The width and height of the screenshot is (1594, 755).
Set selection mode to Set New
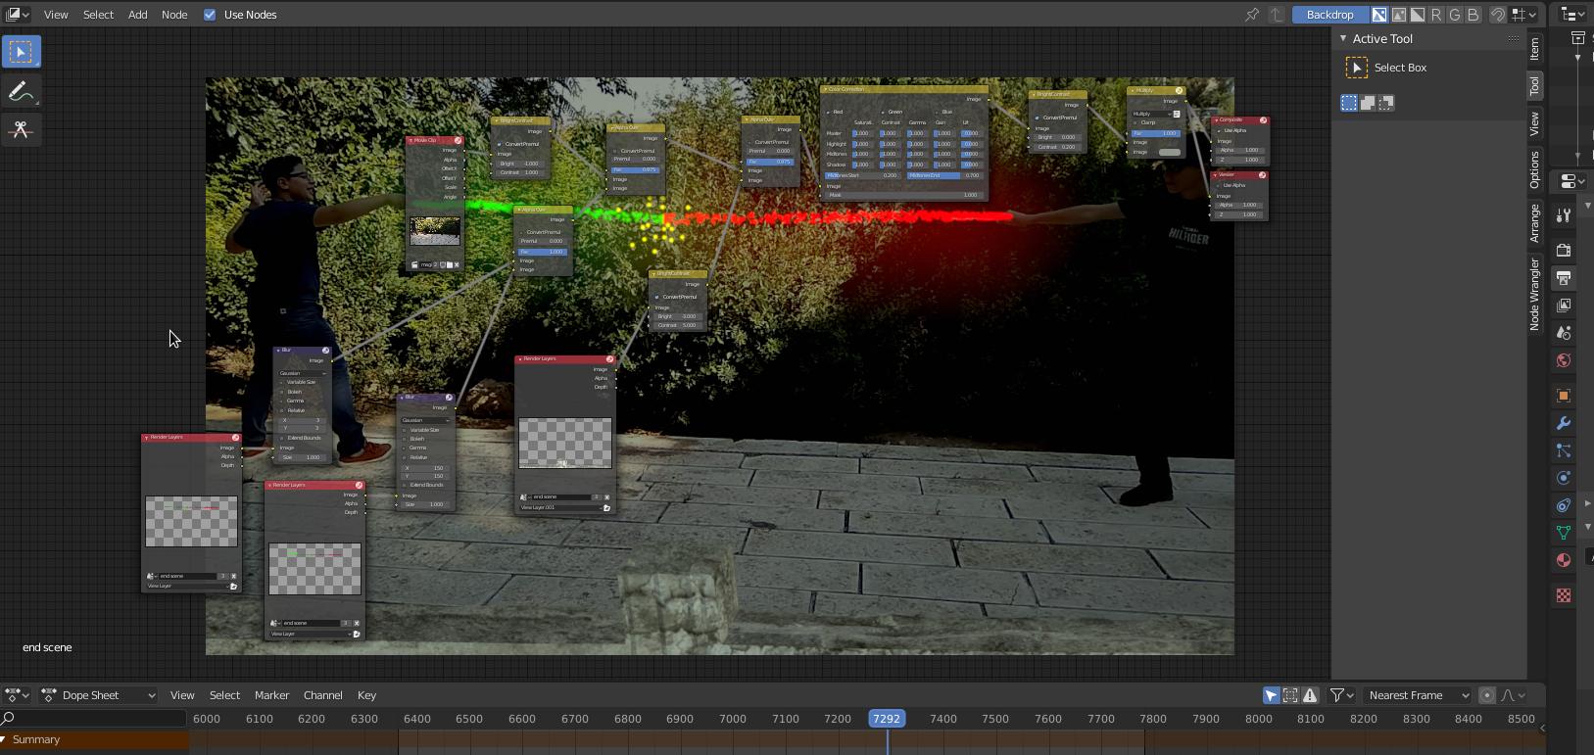click(1349, 103)
